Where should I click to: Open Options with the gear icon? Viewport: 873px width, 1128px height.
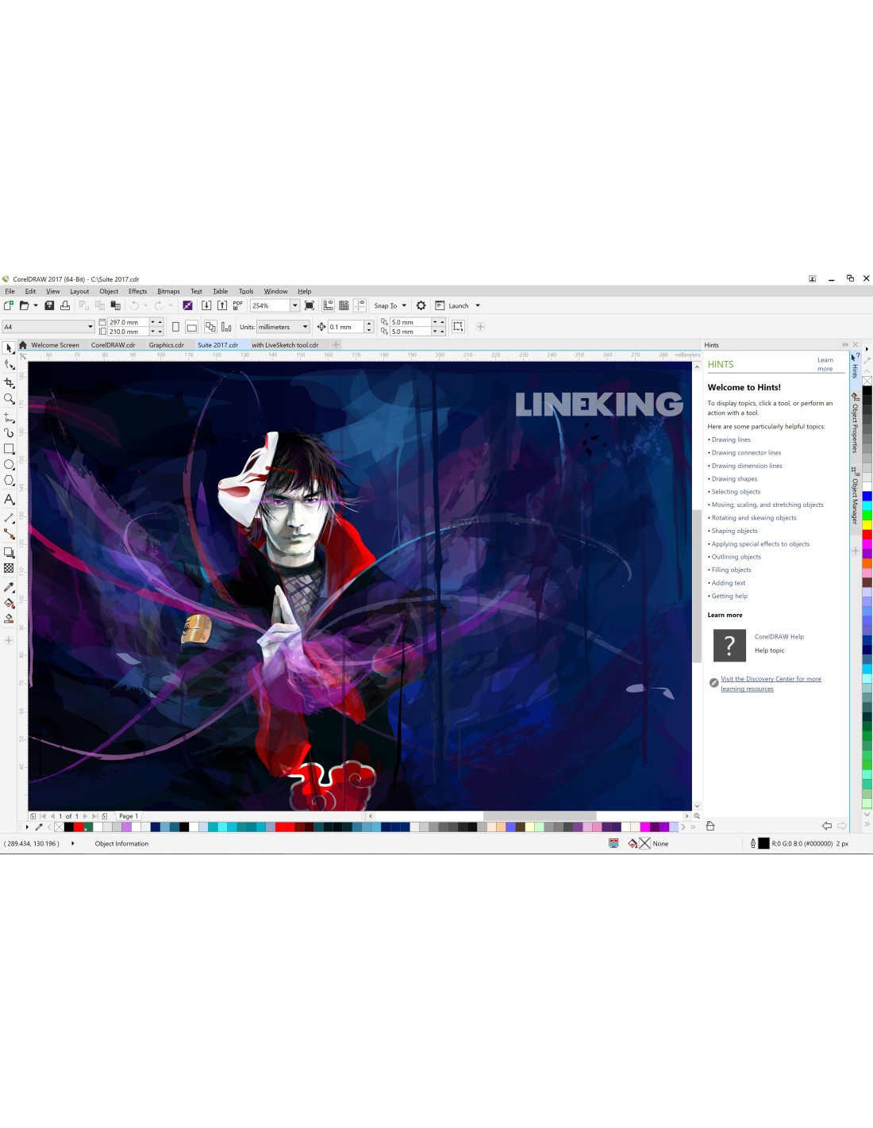(x=421, y=305)
